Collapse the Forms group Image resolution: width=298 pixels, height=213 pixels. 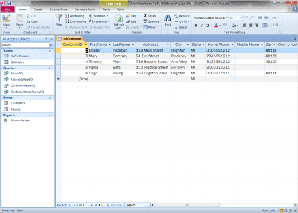pyautogui.click(x=50, y=98)
